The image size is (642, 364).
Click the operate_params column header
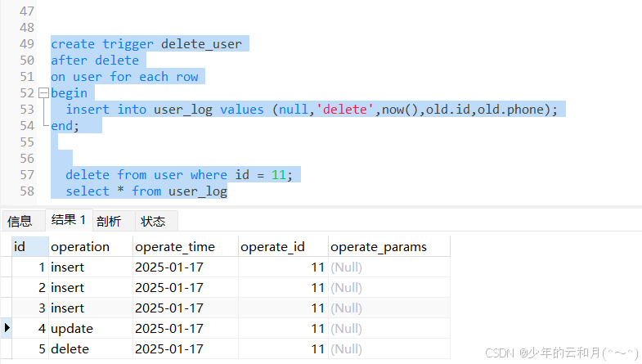click(389, 246)
